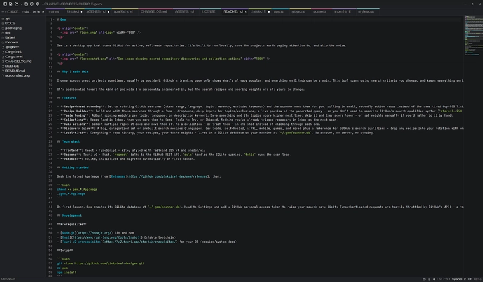The height and width of the screenshot is (282, 483).
Task: Click the CURRE... breadcrumb in sidebar header
Action: pos(13,11)
